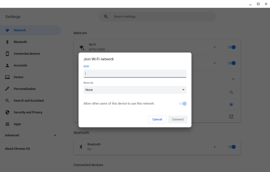Open Security and Privacy settings
270x172 pixels.
(x=30, y=112)
